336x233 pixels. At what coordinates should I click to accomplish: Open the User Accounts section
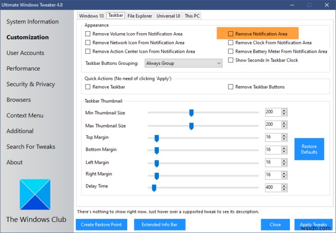click(x=25, y=53)
